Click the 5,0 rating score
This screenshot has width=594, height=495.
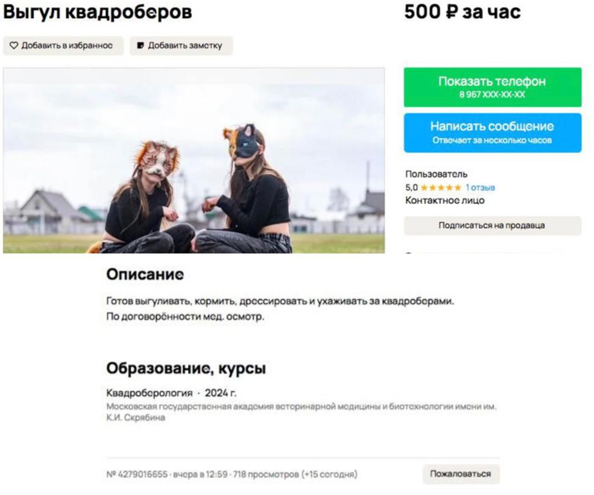click(x=411, y=187)
